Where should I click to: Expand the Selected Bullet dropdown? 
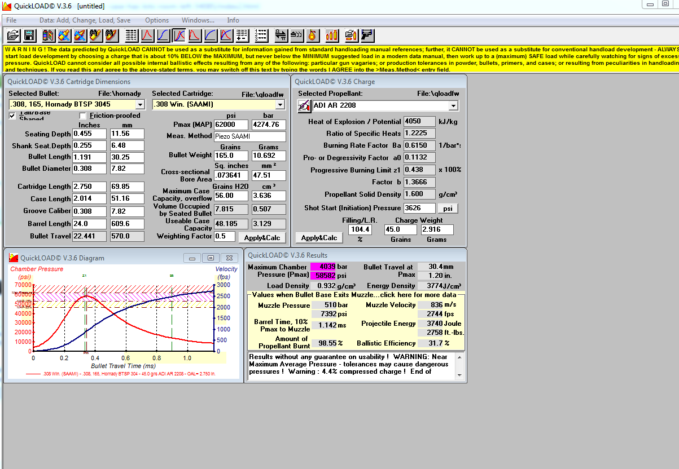coord(140,104)
